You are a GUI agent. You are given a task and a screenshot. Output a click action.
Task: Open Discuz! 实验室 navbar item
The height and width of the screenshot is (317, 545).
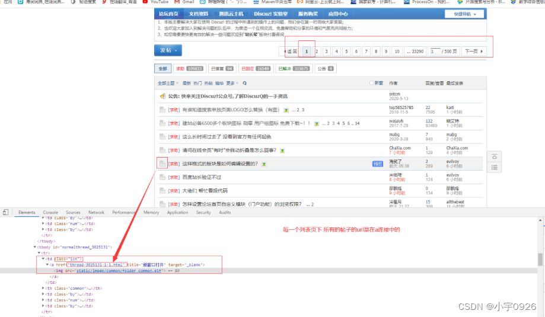pyautogui.click(x=271, y=14)
